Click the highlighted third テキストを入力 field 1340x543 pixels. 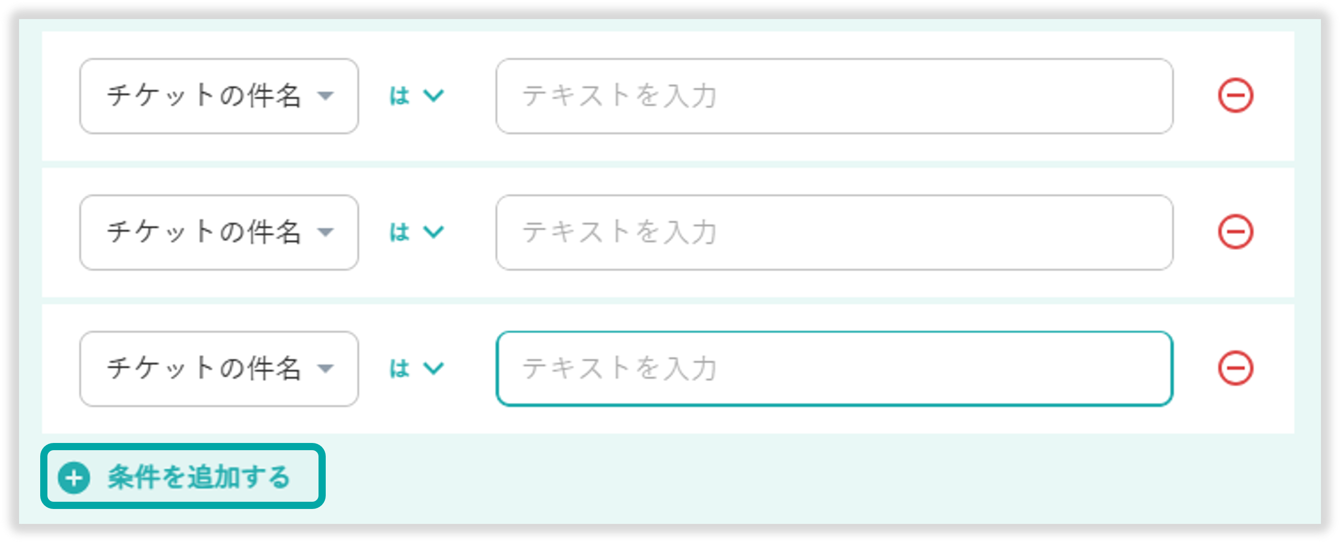pos(834,369)
